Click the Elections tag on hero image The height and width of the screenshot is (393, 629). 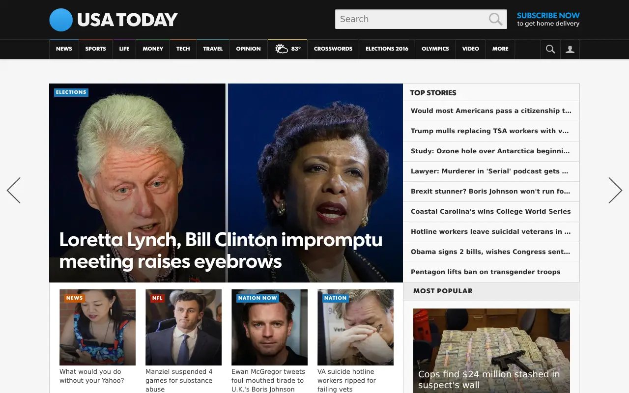[71, 92]
